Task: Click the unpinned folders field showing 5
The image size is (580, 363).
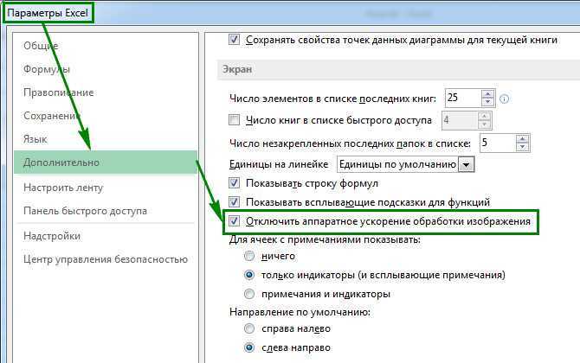Action: pyautogui.click(x=498, y=143)
